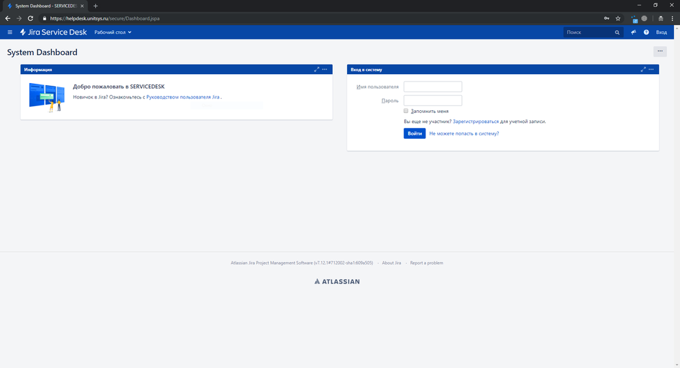Click the Имя пользователя input field

click(x=433, y=86)
